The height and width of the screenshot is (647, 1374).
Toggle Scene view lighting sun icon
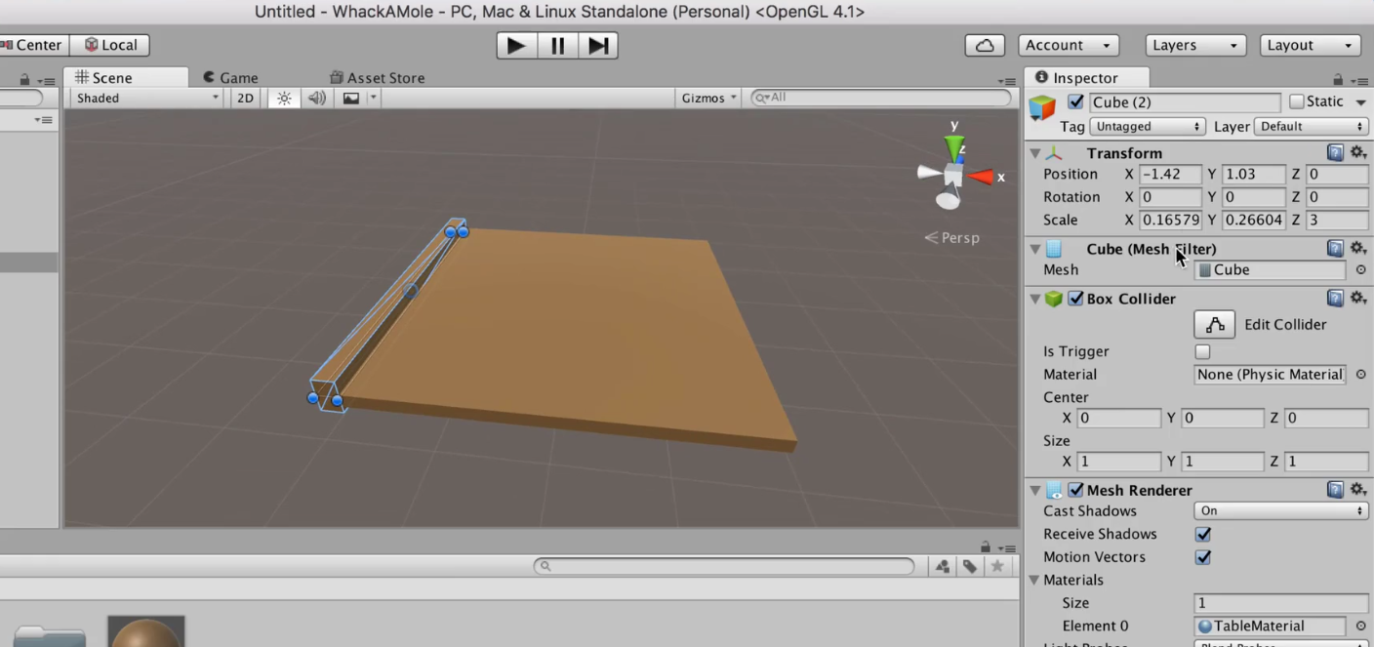pyautogui.click(x=283, y=98)
